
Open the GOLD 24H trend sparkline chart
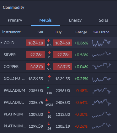[101, 43]
